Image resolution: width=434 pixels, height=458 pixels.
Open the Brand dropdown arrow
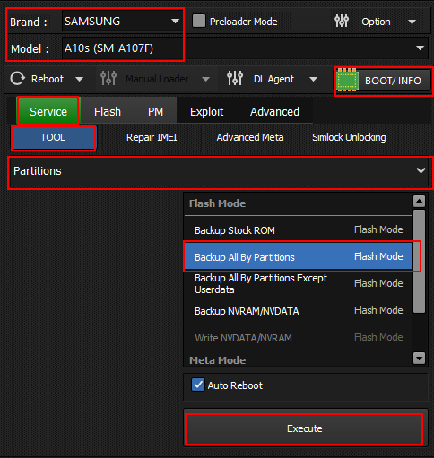click(x=175, y=21)
